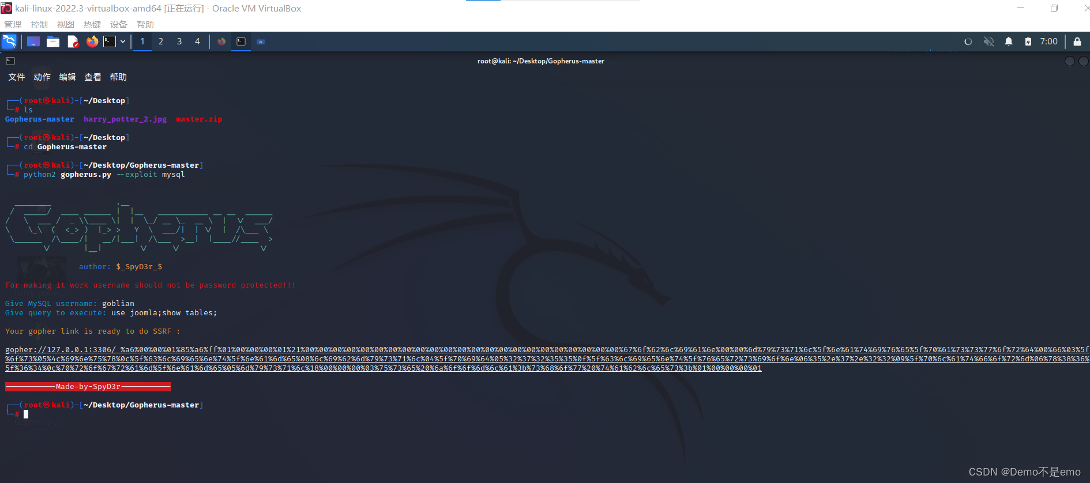The image size is (1090, 483).
Task: Open the 动作 menu in terminal
Action: [42, 77]
